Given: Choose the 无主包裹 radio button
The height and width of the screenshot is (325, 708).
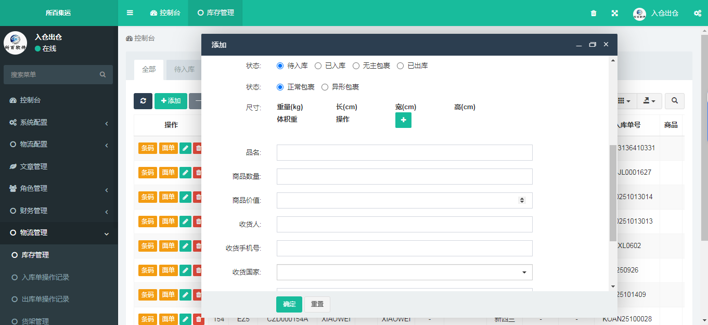Looking at the screenshot, I should (x=356, y=66).
